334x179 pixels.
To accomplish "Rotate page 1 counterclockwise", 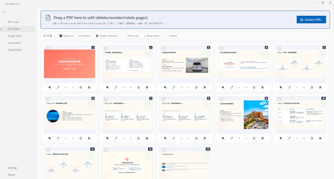I will [66, 87].
